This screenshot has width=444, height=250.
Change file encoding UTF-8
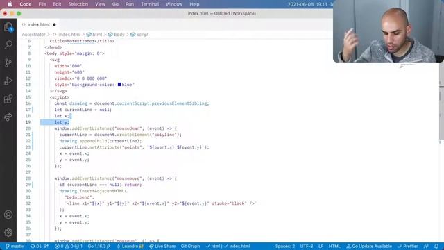tap(307, 247)
